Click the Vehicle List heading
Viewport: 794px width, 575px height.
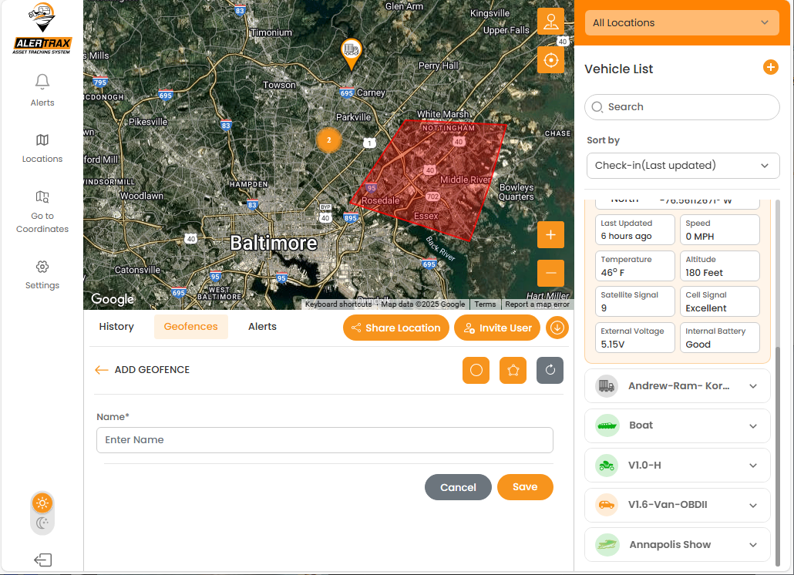click(619, 69)
